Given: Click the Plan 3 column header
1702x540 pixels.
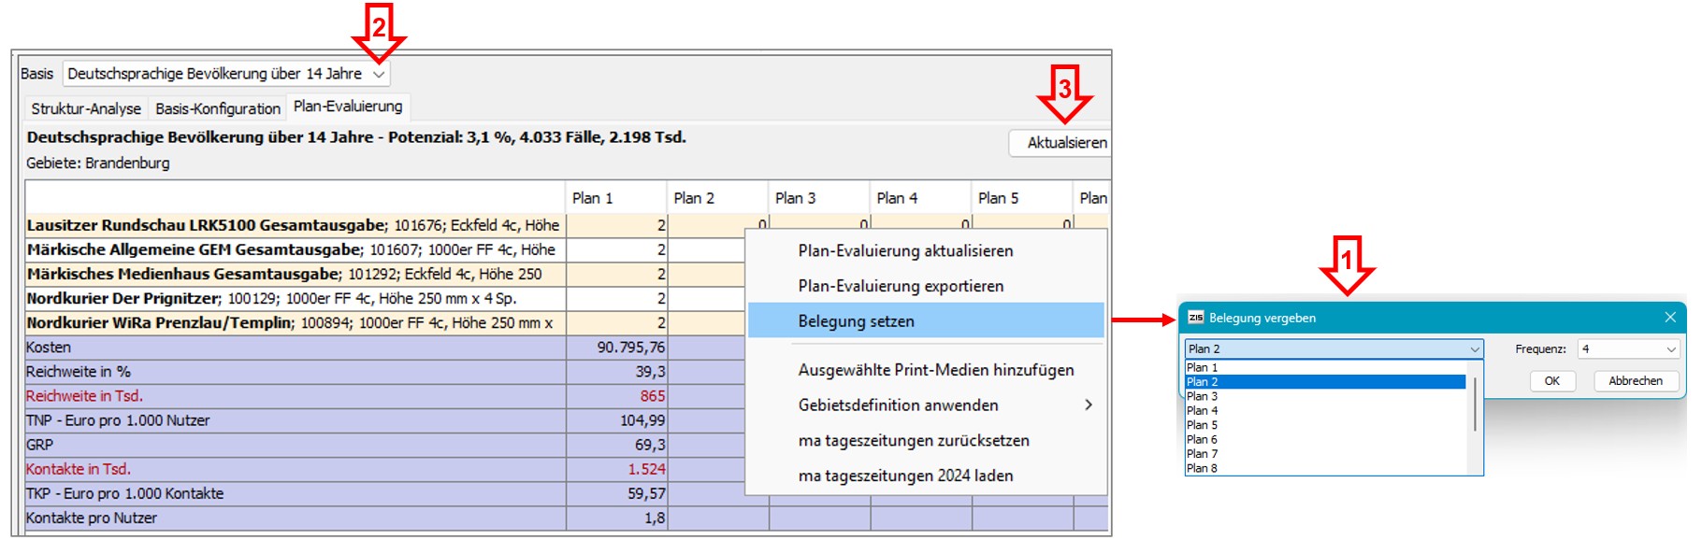Looking at the screenshot, I should (x=819, y=198).
